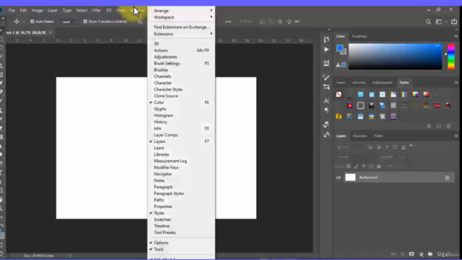Image resolution: width=462 pixels, height=260 pixels.
Task: Click the lock icon on Background layer
Action: tap(447, 178)
